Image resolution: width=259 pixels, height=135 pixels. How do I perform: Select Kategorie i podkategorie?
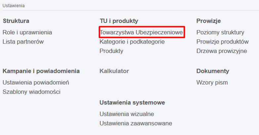click(132, 42)
